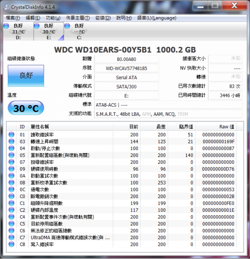Click the raw value 0000000169F
The height and width of the screenshot is (259, 250).
(218, 141)
